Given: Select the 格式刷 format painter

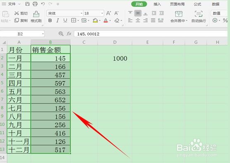Looking at the screenshot, I should click(36, 17).
